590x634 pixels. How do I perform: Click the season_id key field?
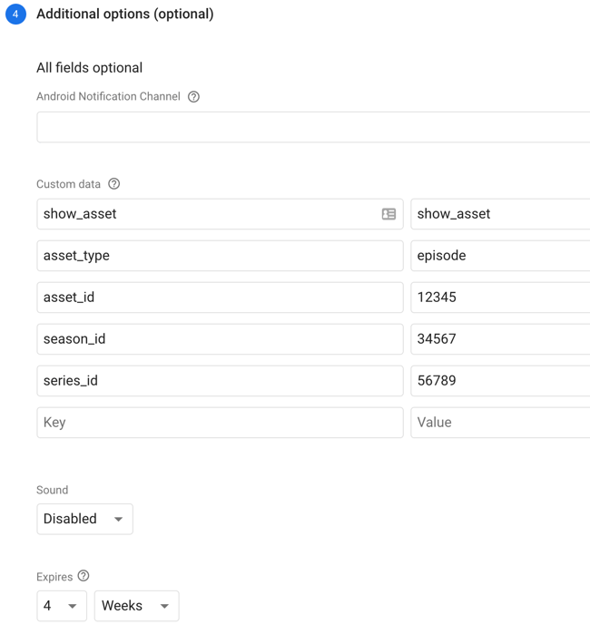point(220,339)
